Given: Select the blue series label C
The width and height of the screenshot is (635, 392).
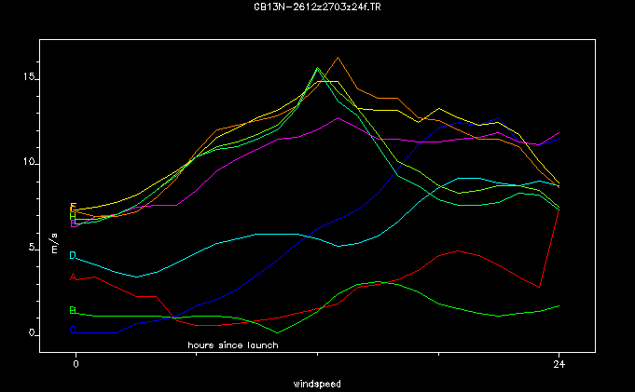Looking at the screenshot, I should [x=73, y=330].
